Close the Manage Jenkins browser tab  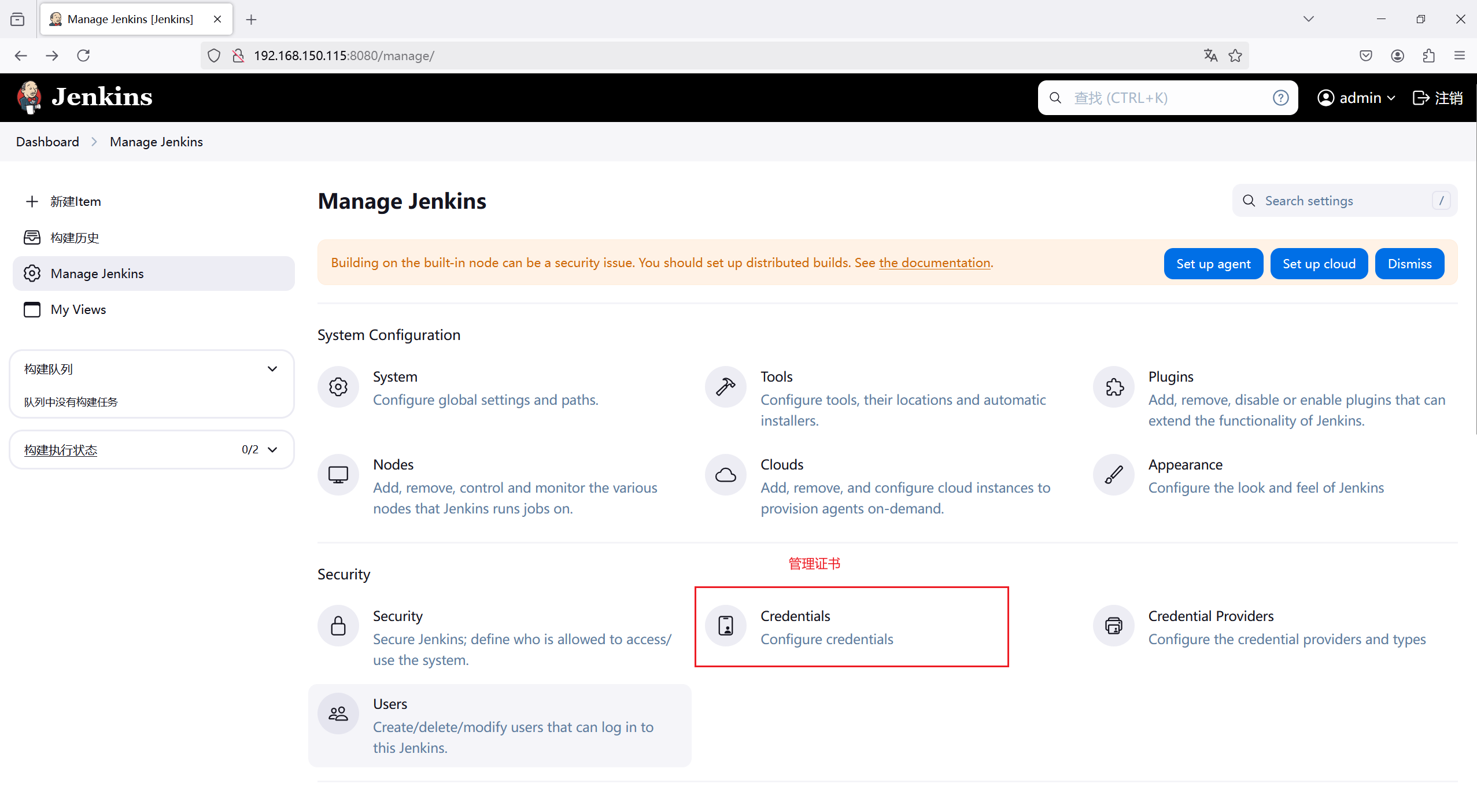pyautogui.click(x=217, y=19)
